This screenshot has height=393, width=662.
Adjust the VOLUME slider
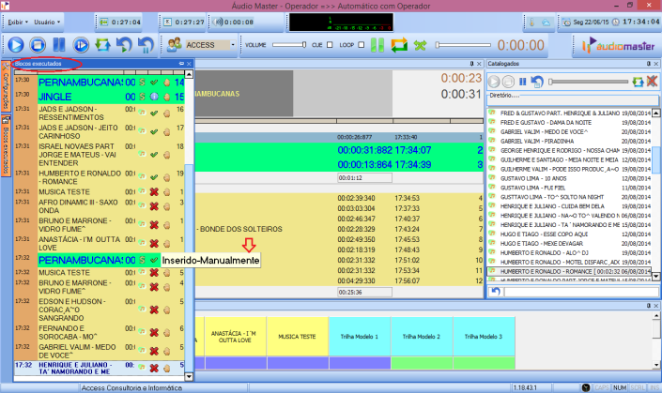coord(289,45)
